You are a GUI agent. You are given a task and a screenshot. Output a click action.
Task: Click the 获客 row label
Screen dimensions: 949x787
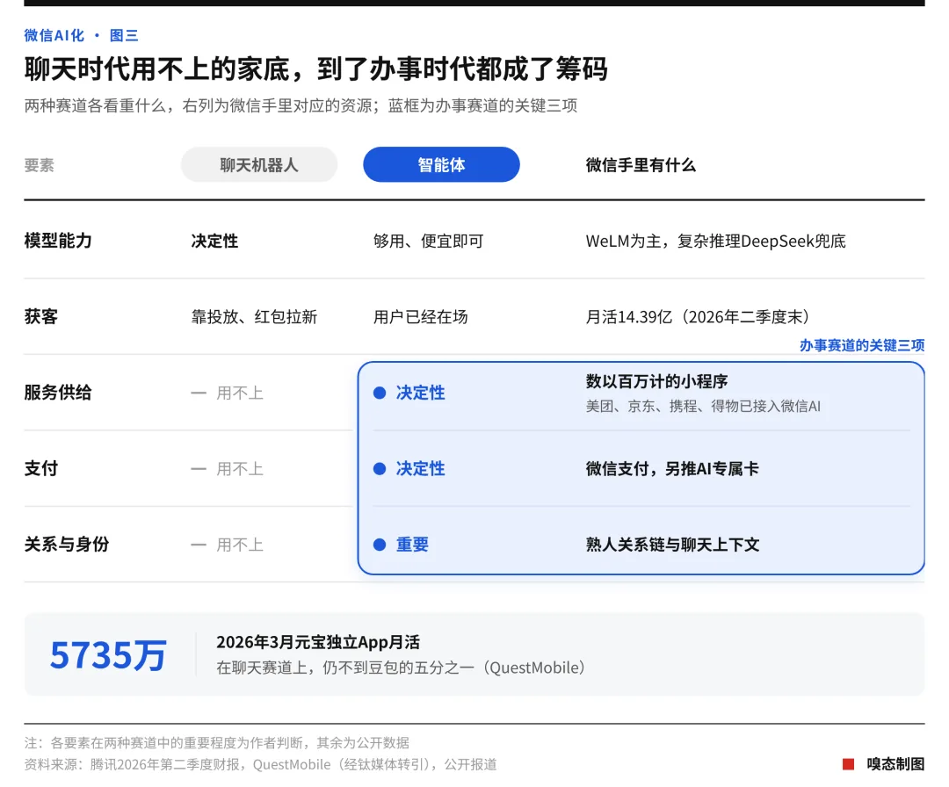40,316
